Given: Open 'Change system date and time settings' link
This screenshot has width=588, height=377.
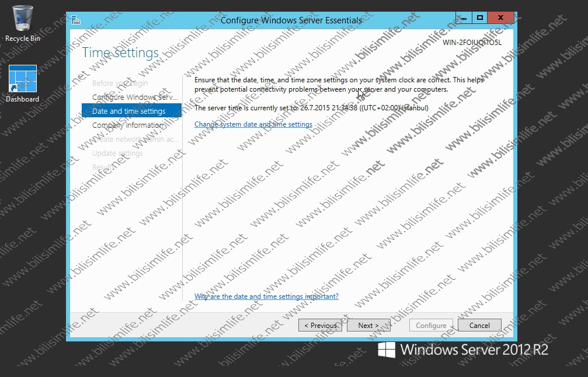Looking at the screenshot, I should pos(253,124).
